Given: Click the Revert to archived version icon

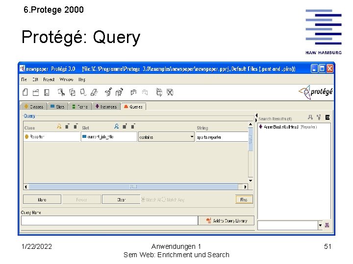Looking at the screenshot, I should click(119, 92).
